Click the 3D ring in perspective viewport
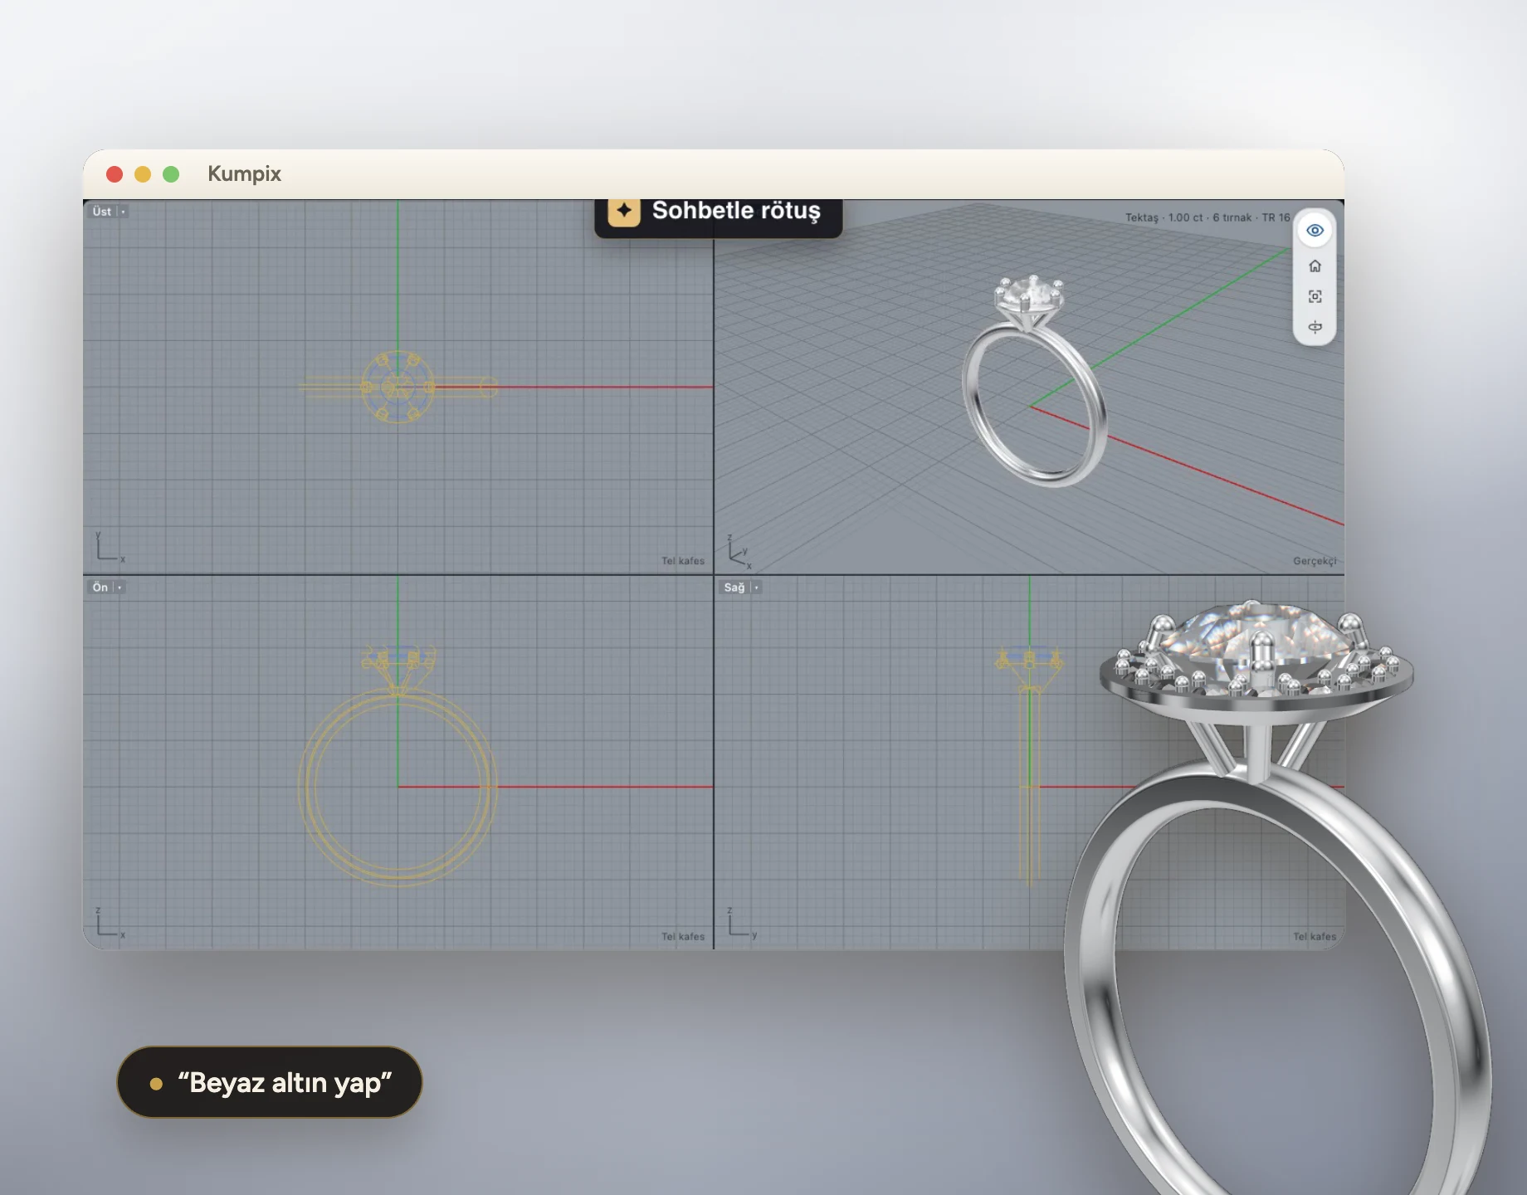This screenshot has height=1195, width=1527. click(x=1034, y=381)
